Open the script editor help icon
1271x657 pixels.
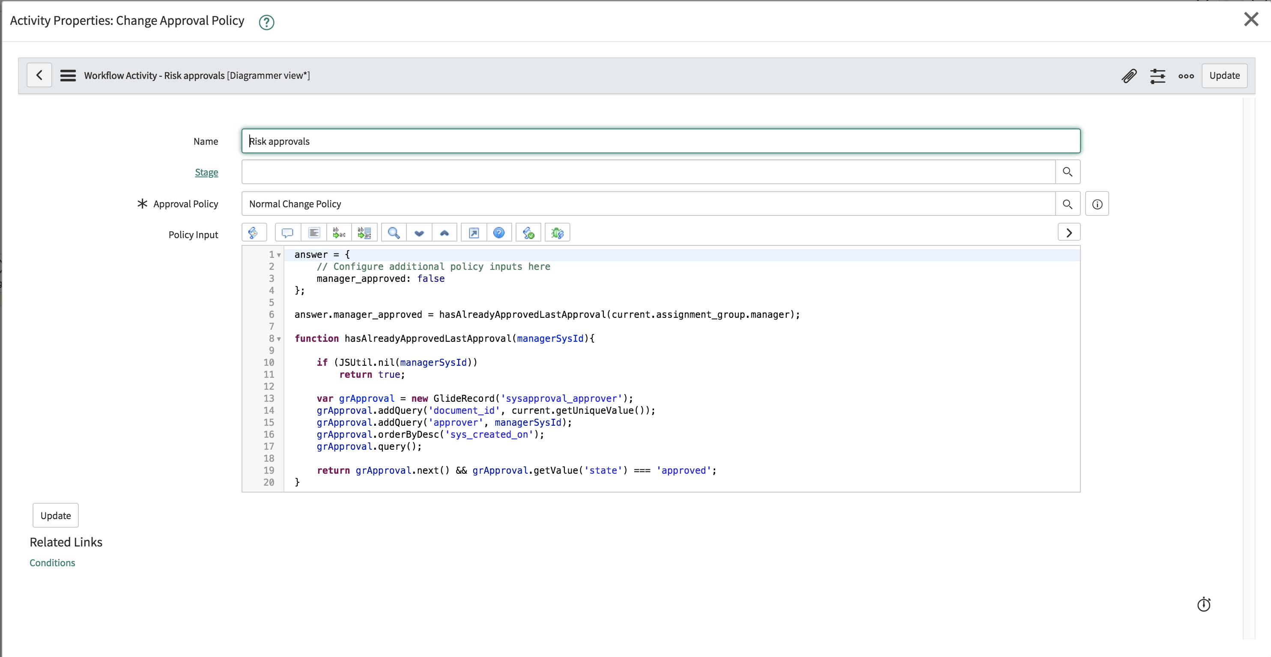[x=499, y=233]
